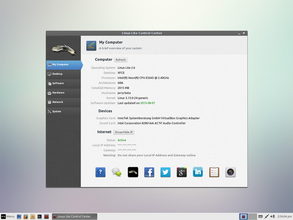Open the clipboard checklist icon

(x=214, y=172)
